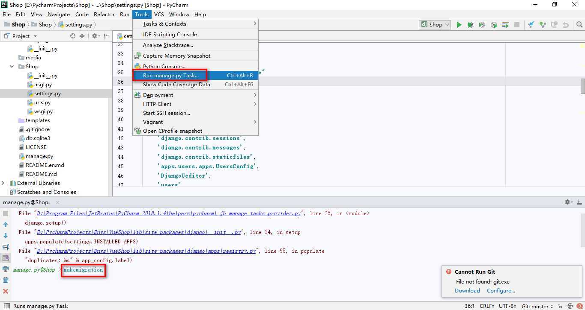Click the collapse-all icon in Project panel
Screen dimensions: 585x310
point(82,36)
